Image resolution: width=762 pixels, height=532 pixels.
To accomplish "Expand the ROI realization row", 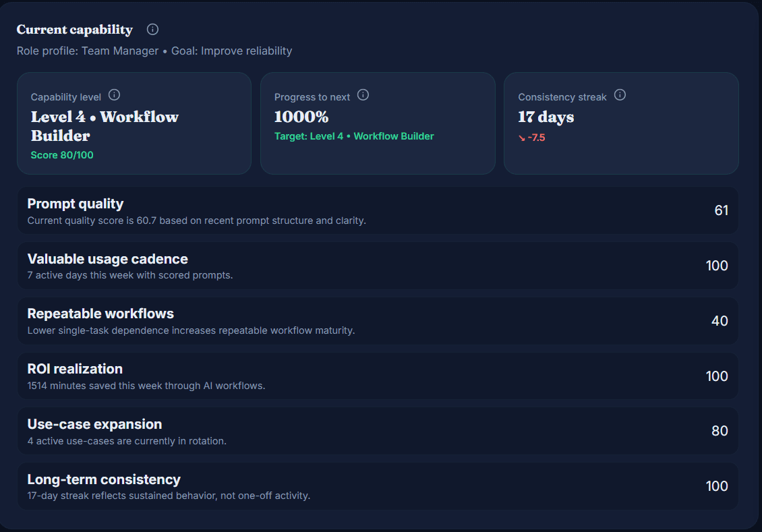I will 378,376.
